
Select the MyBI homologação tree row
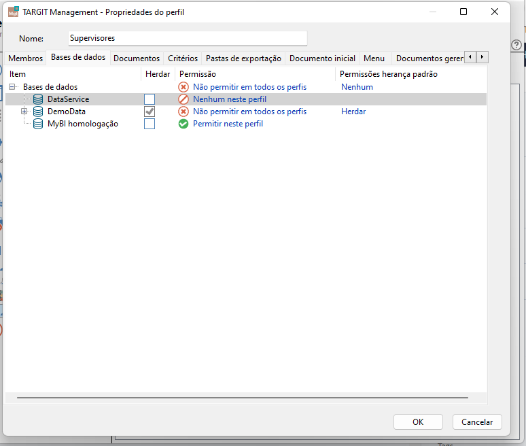click(x=246, y=124)
